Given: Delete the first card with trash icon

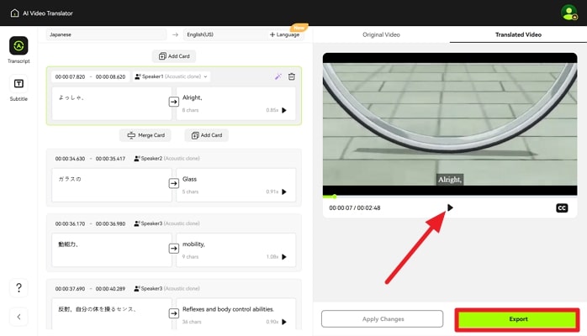Looking at the screenshot, I should (292, 76).
